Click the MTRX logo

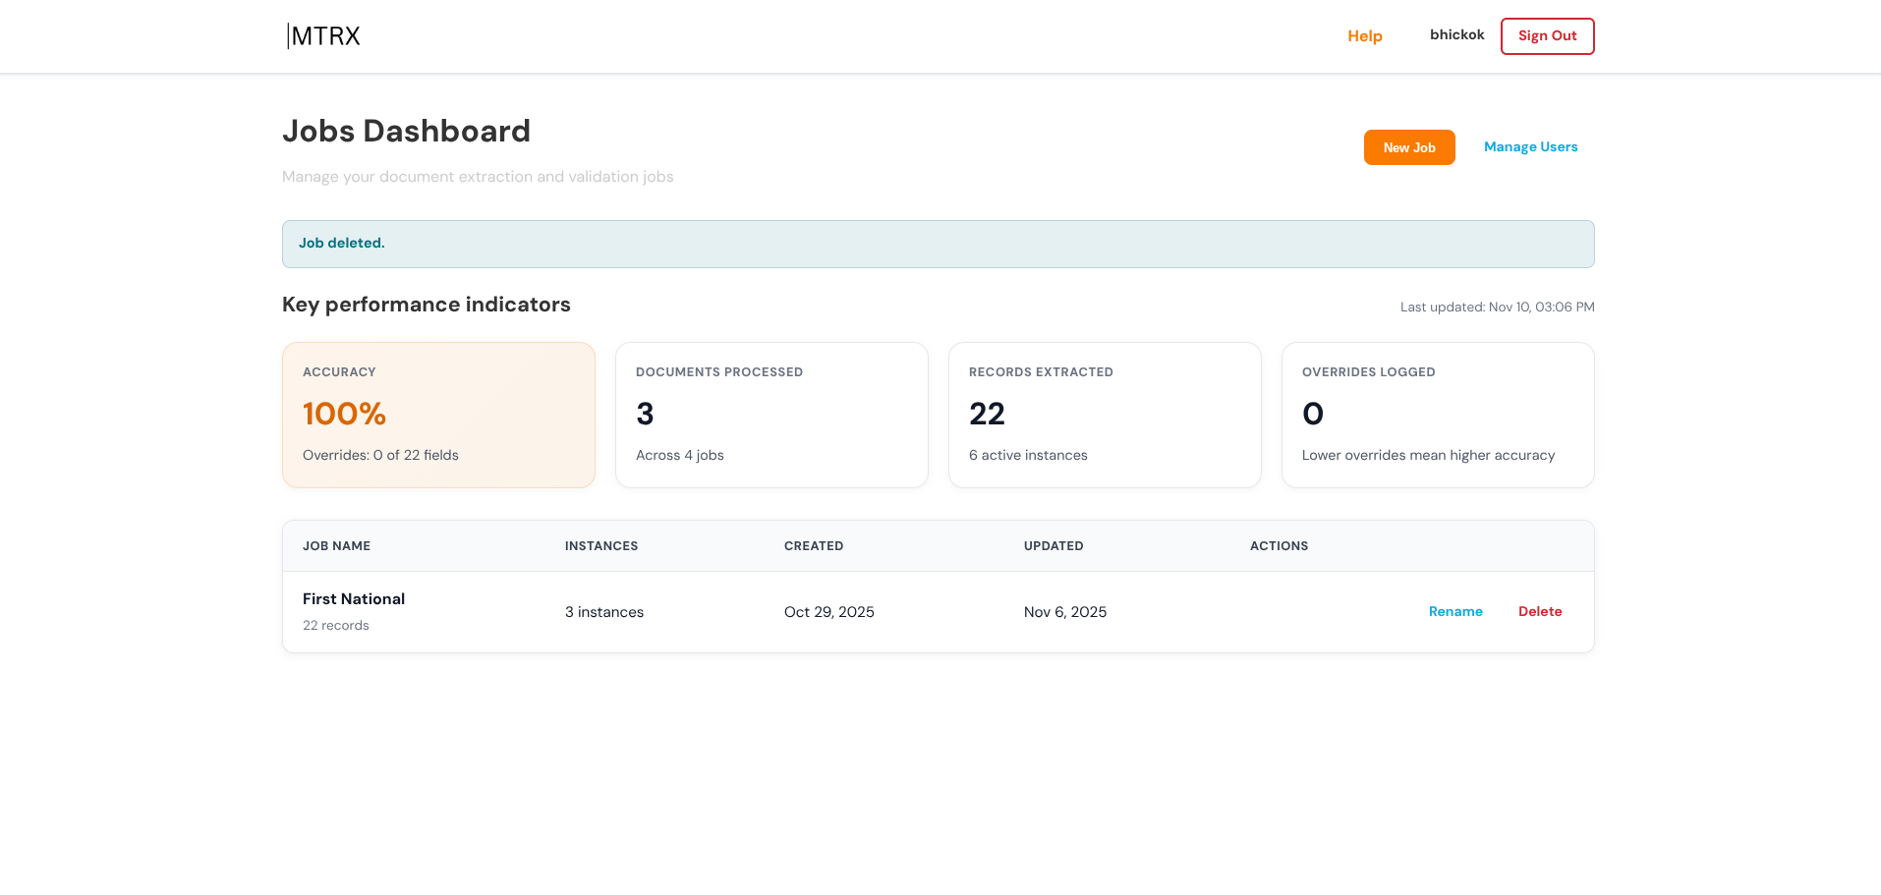(322, 35)
